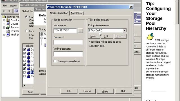Expand the Removable Storage tree node
Image resolution: width=180 pixels, height=101 pixels.
[x=4, y=27]
